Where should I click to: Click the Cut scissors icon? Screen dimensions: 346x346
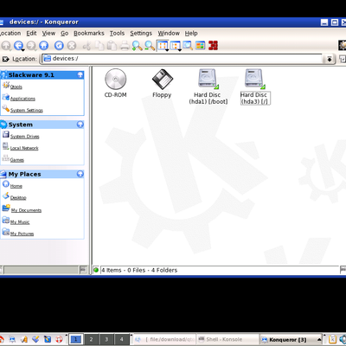(x=86, y=46)
